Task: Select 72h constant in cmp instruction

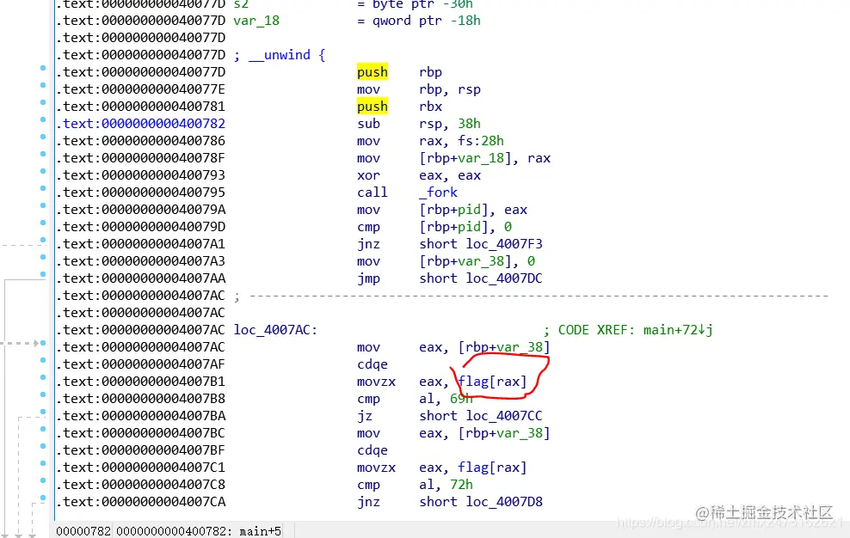Action: (461, 485)
